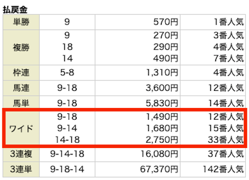Select the 9-14-18 combination cell

pyautogui.click(x=67, y=154)
